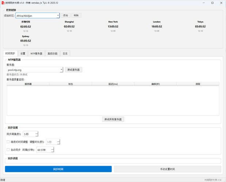226x182 pixels.
Task: Click the 添加 button to add timezone
Action: [65, 16]
